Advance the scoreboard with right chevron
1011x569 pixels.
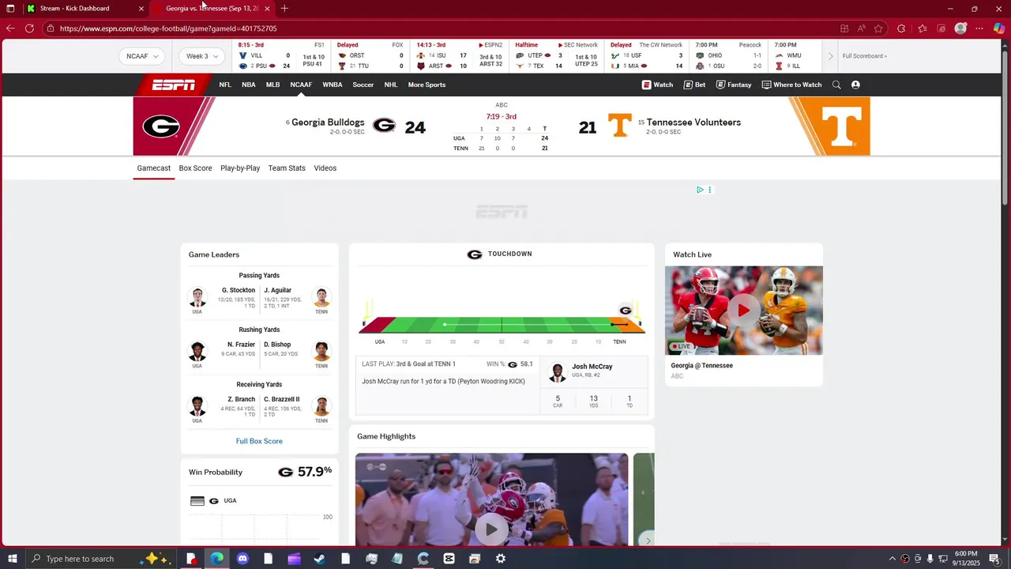(x=830, y=56)
